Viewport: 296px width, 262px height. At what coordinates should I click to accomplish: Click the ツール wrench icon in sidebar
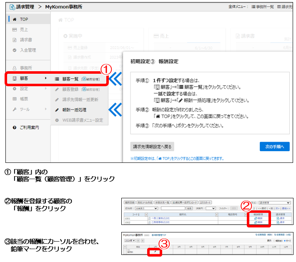coord(15,109)
